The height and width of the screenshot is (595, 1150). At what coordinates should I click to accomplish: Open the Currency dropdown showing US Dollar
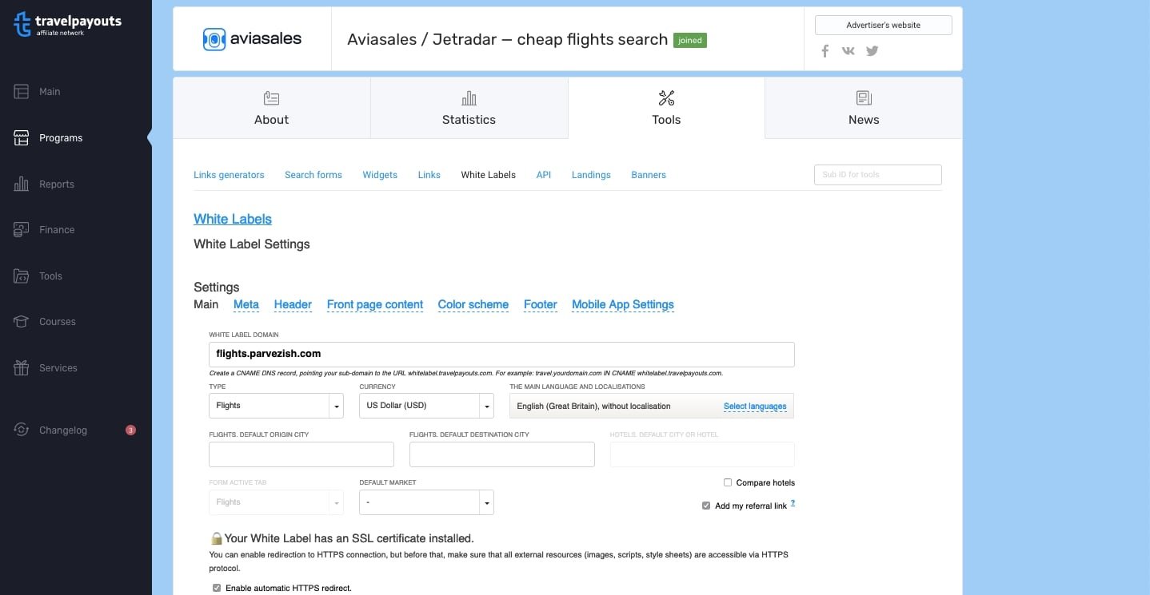[x=427, y=406]
